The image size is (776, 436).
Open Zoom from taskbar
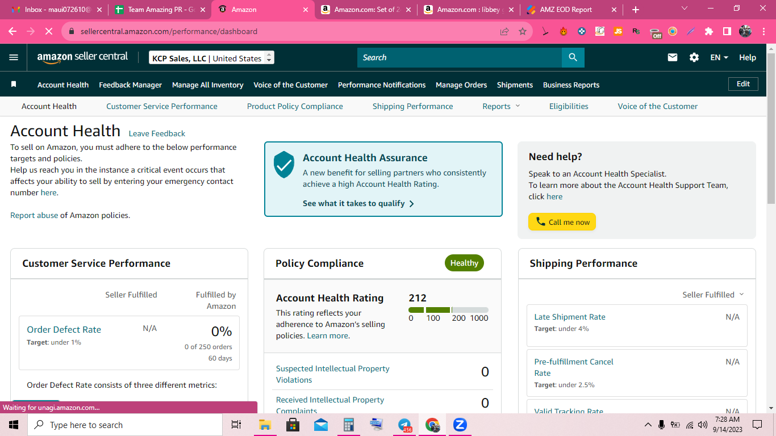460,425
